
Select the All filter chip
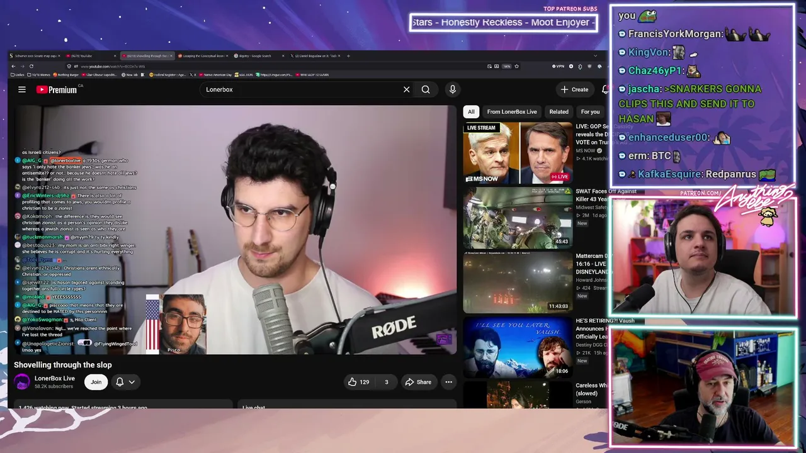point(471,112)
